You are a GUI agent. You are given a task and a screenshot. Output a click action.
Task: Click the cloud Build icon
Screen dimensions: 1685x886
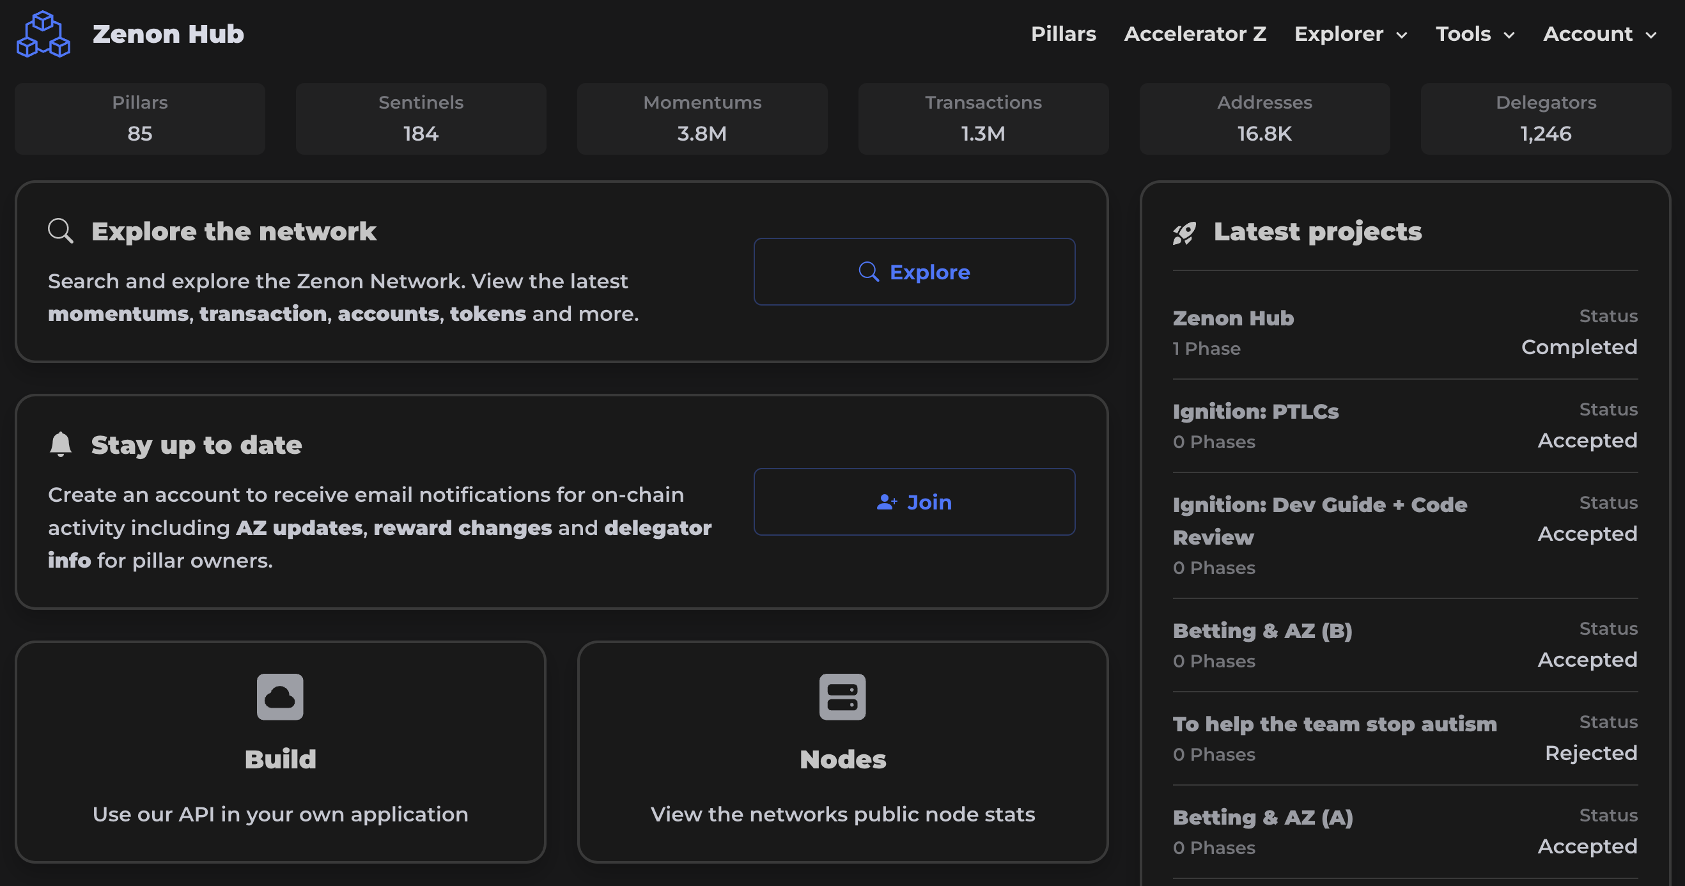click(280, 697)
